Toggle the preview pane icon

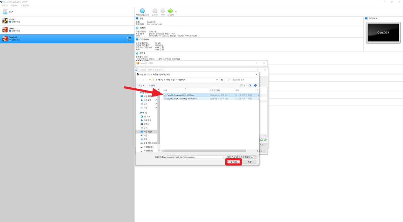click(250, 86)
